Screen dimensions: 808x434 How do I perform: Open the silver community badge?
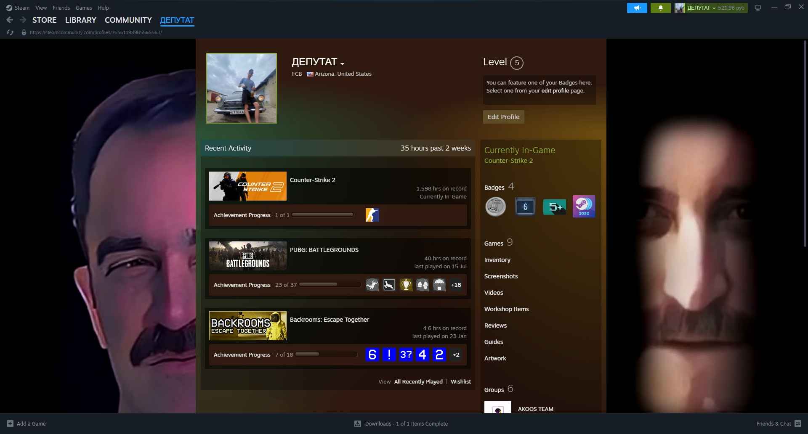(496, 206)
